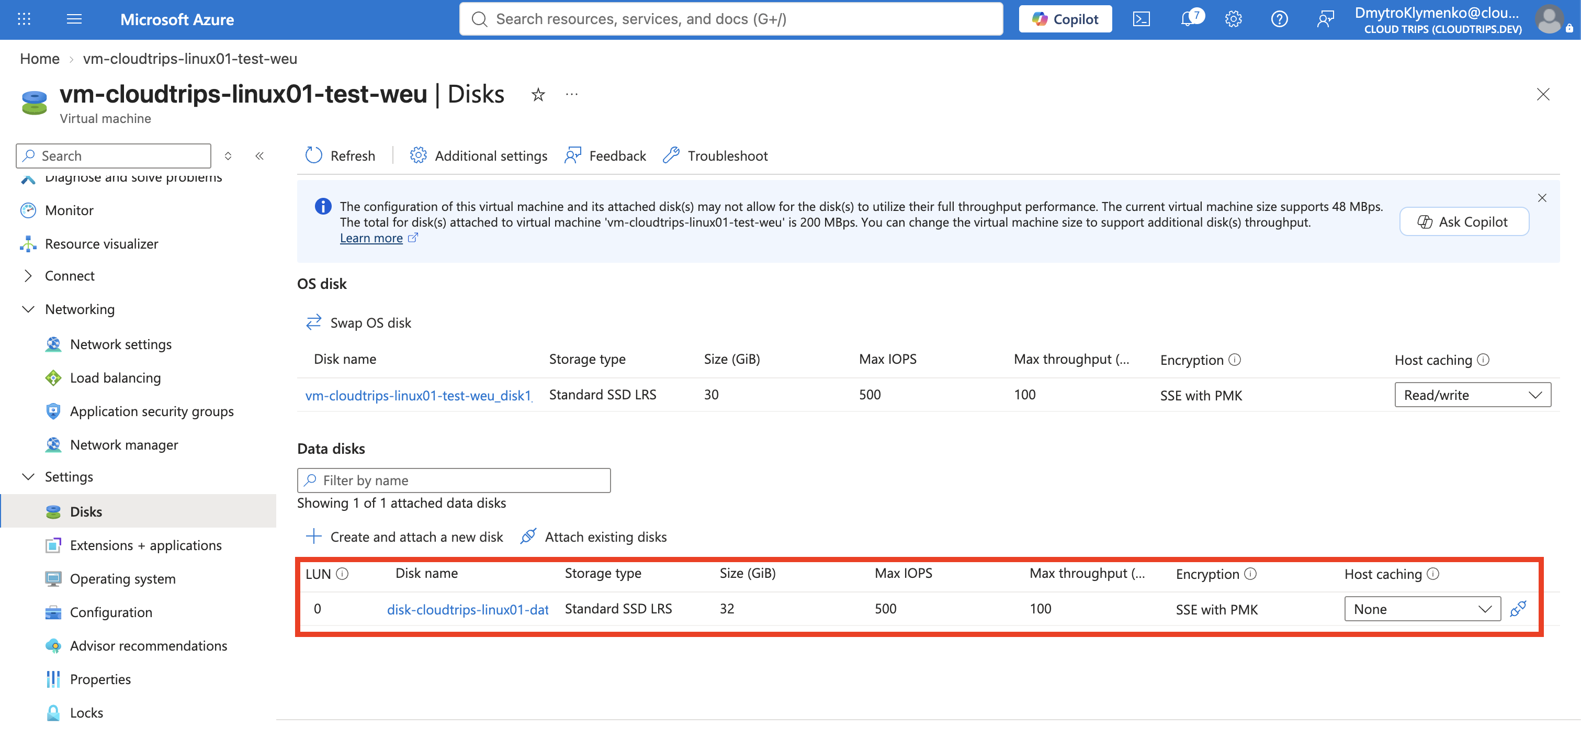Screen dimensions: 1581x738
Task: Toggle sidebar expand/collapse all arrows
Action: tap(228, 156)
